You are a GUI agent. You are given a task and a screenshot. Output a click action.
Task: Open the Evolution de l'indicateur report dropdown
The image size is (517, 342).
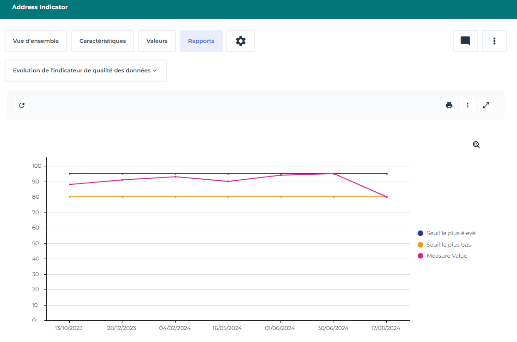tap(85, 71)
